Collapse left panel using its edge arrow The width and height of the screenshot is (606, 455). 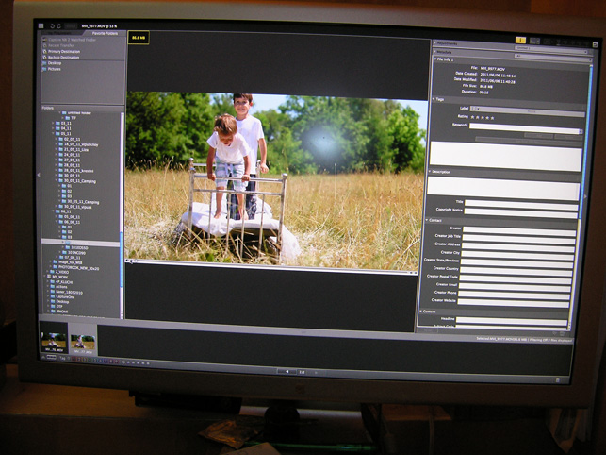point(38,175)
